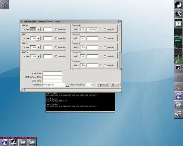The height and width of the screenshot is (146, 183).
Task: Open the GNUstep logo dock icon
Action: tap(178, 5)
